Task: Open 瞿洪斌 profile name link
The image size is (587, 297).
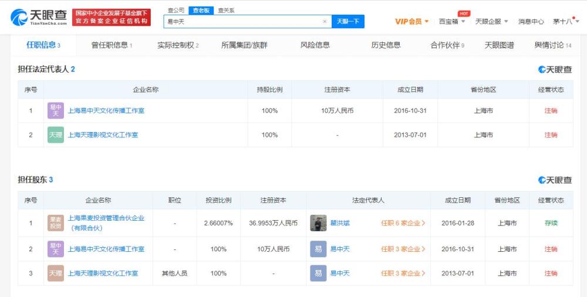Action: coord(340,223)
